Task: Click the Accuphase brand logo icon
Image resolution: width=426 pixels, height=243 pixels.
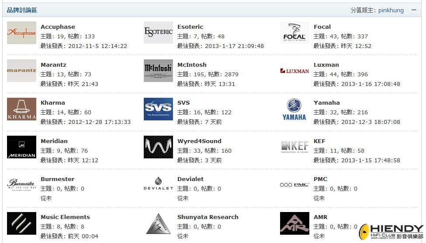Action: [21, 33]
